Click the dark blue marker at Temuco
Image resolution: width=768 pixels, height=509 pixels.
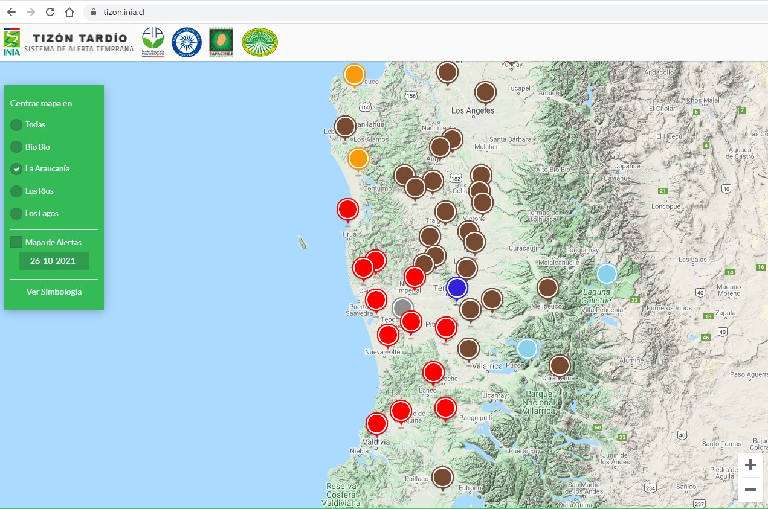(457, 288)
